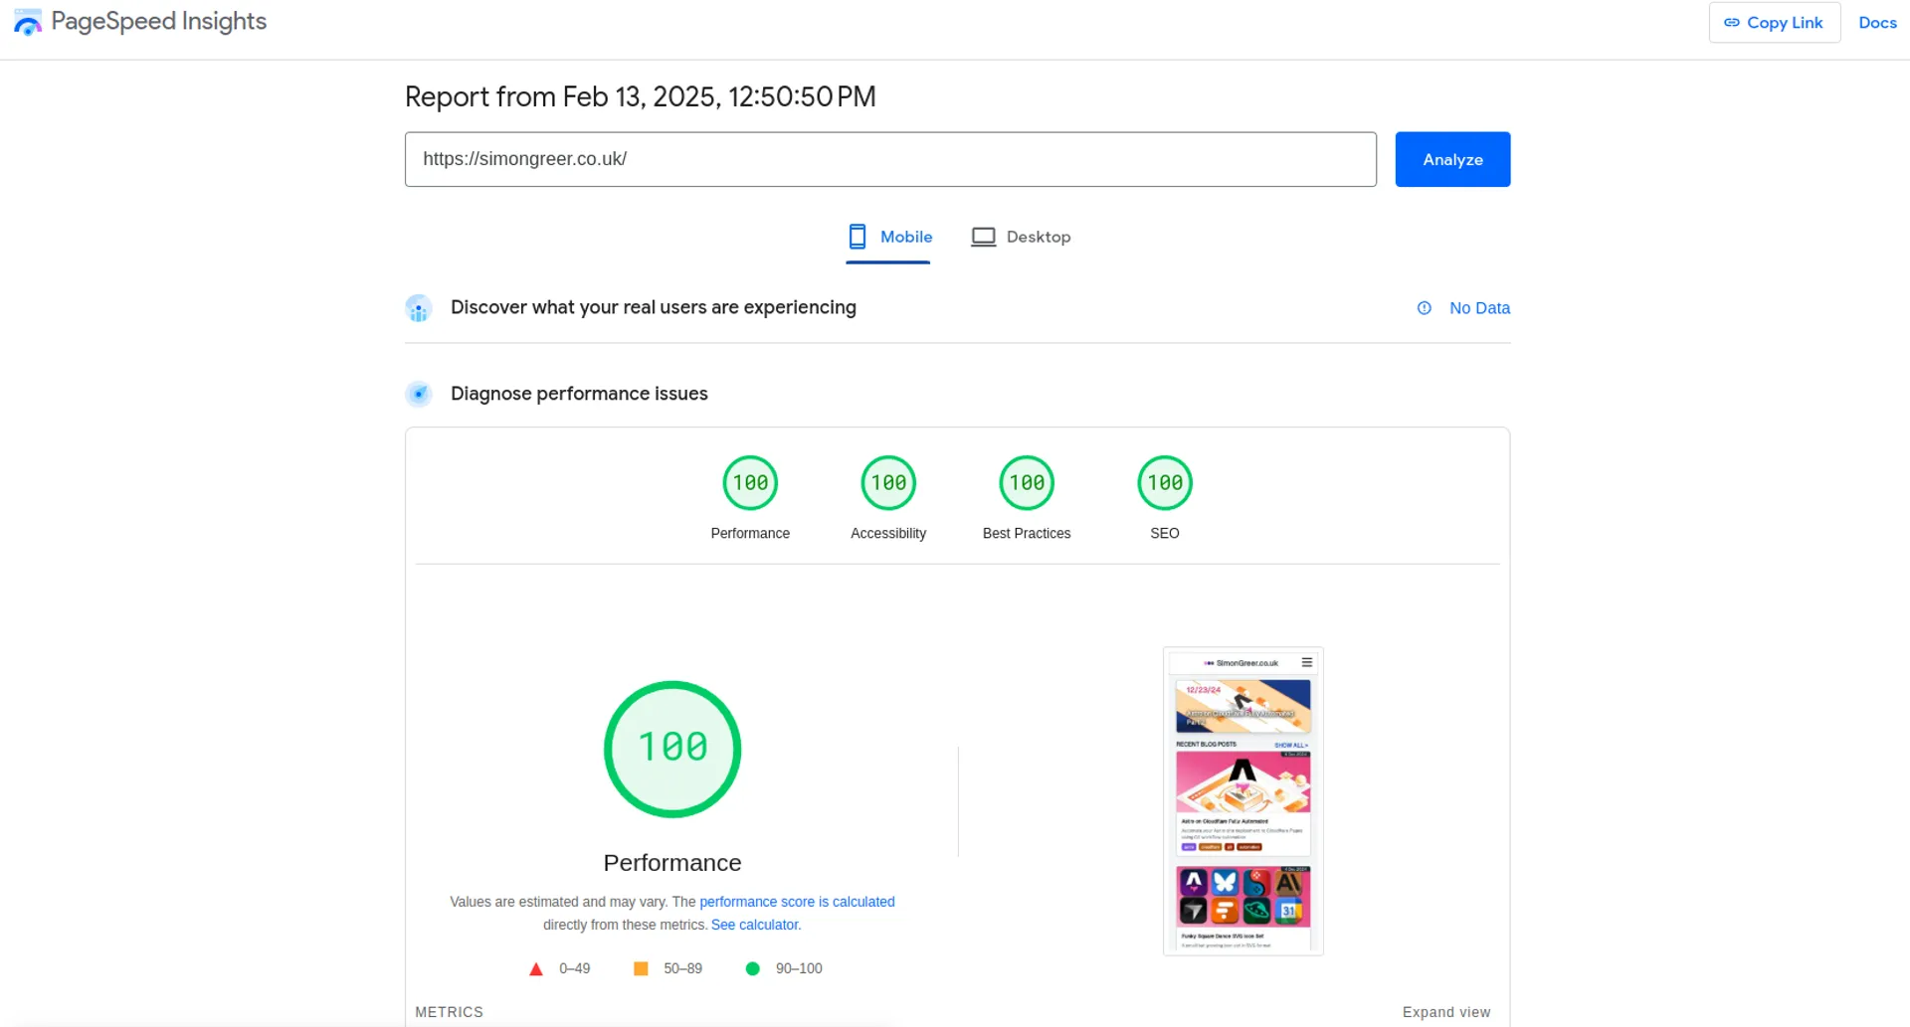Open the See calculator link
This screenshot has width=1910, height=1027.
(x=754, y=925)
